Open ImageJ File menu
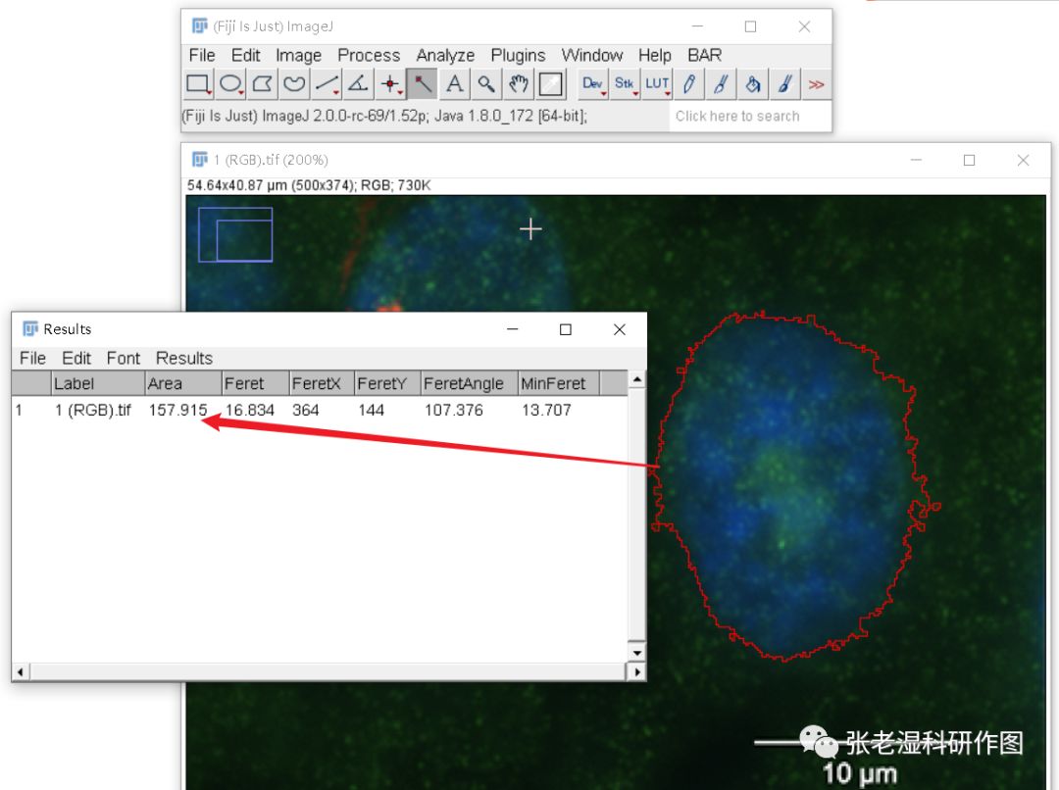The height and width of the screenshot is (790, 1059). pyautogui.click(x=202, y=55)
